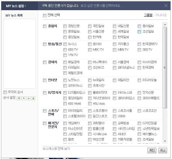172x159 pixels.
Task: Check the 여성신문 checkbox
Action: tap(90, 140)
